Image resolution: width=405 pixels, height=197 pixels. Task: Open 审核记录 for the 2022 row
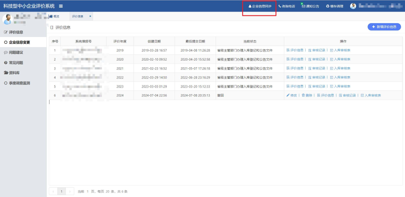[316, 77]
